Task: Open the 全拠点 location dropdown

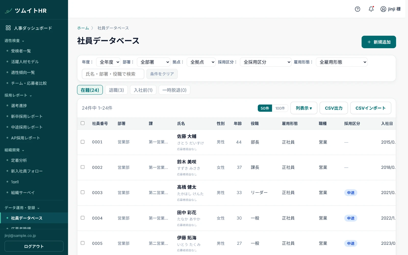Action: (x=201, y=62)
